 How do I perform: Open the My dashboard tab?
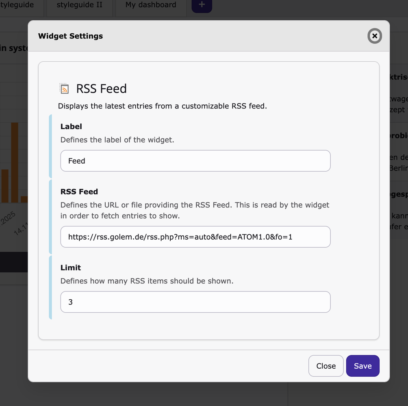tap(151, 5)
